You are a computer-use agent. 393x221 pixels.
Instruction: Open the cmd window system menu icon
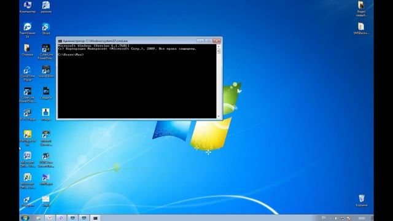[60, 41]
